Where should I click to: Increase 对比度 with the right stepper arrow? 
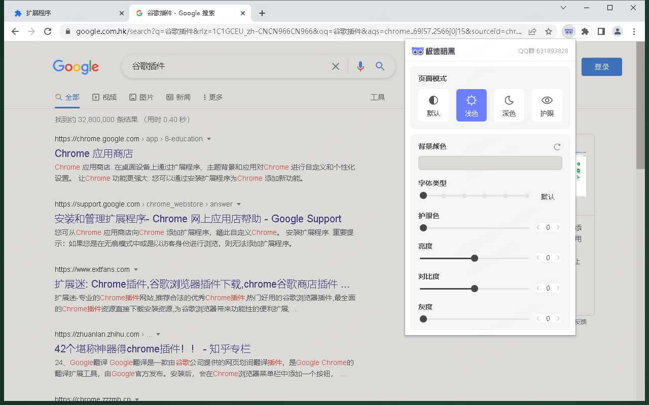pyautogui.click(x=558, y=288)
